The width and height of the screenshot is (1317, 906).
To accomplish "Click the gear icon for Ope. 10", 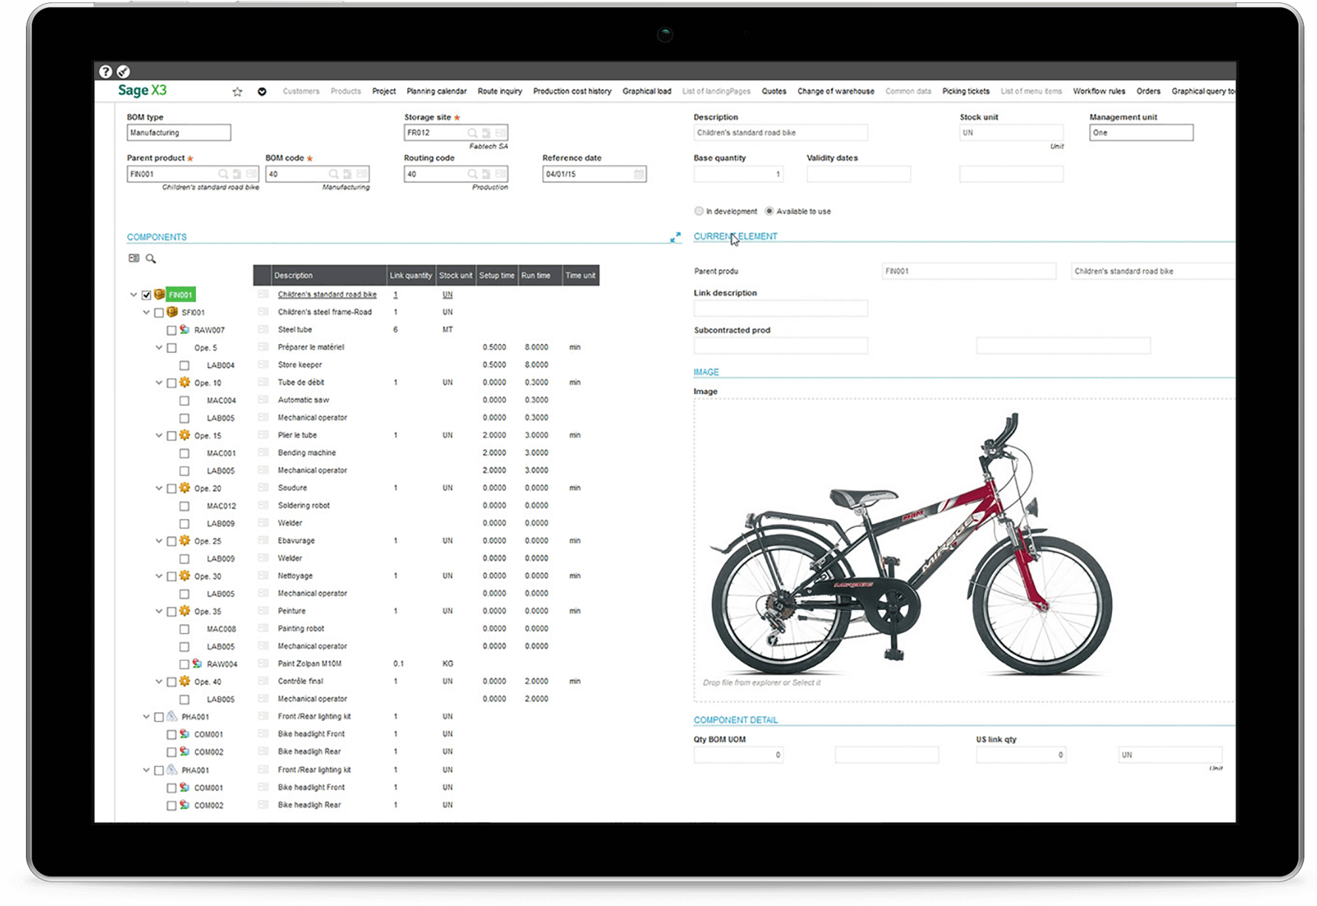I will tap(184, 383).
